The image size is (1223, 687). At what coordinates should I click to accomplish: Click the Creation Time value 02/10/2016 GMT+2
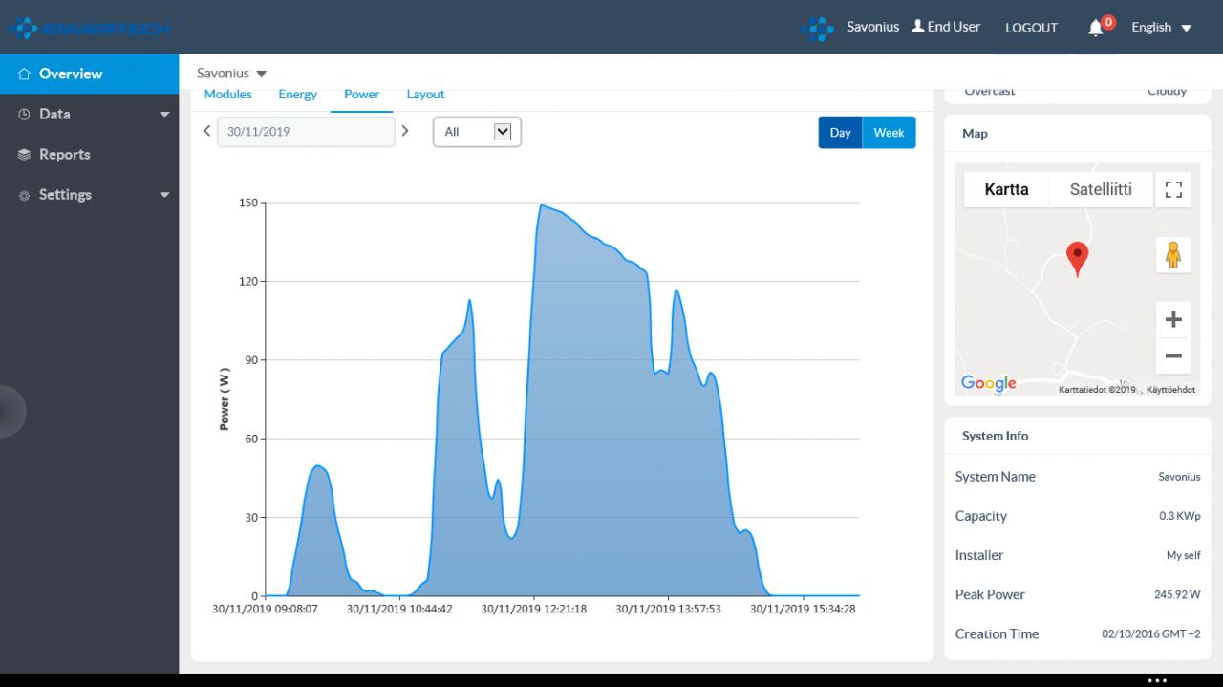point(1151,633)
